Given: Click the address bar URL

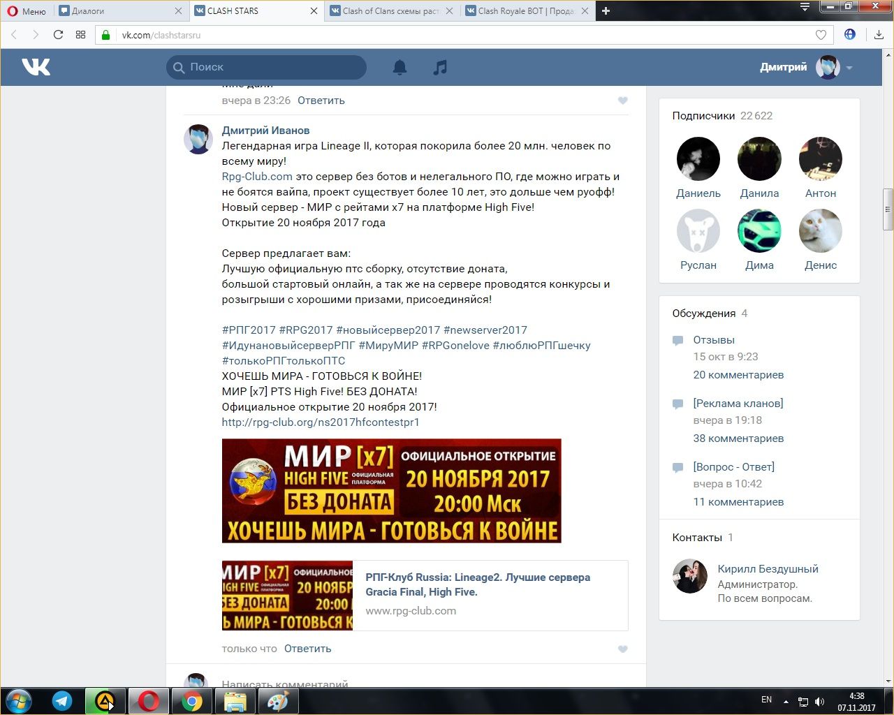Looking at the screenshot, I should (161, 35).
